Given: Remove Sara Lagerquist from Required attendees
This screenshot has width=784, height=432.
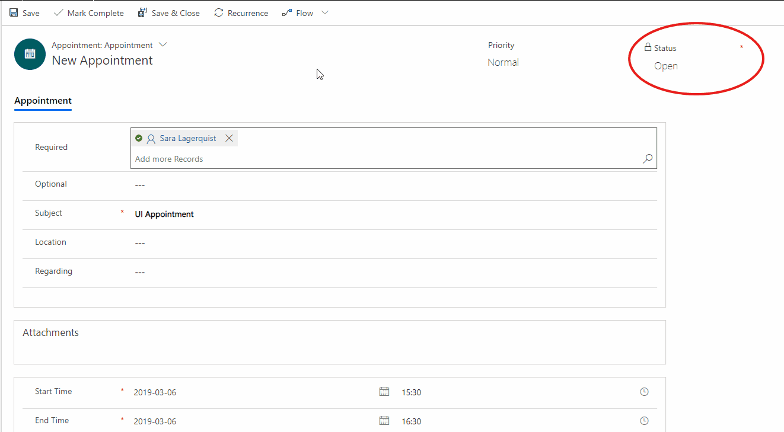Looking at the screenshot, I should click(x=229, y=138).
